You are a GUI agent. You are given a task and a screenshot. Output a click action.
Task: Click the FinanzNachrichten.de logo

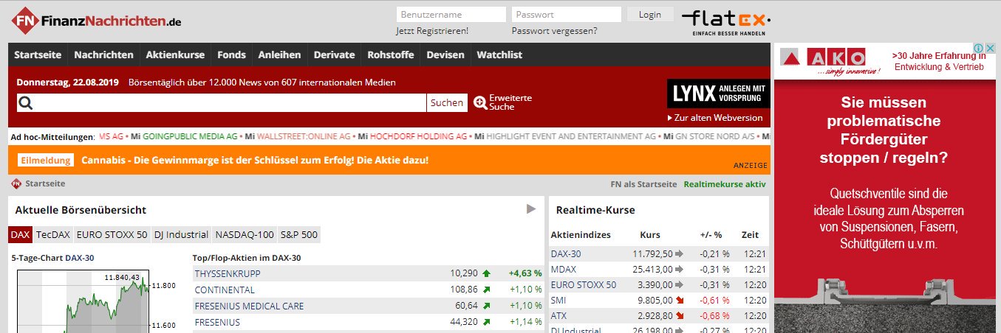[96, 21]
